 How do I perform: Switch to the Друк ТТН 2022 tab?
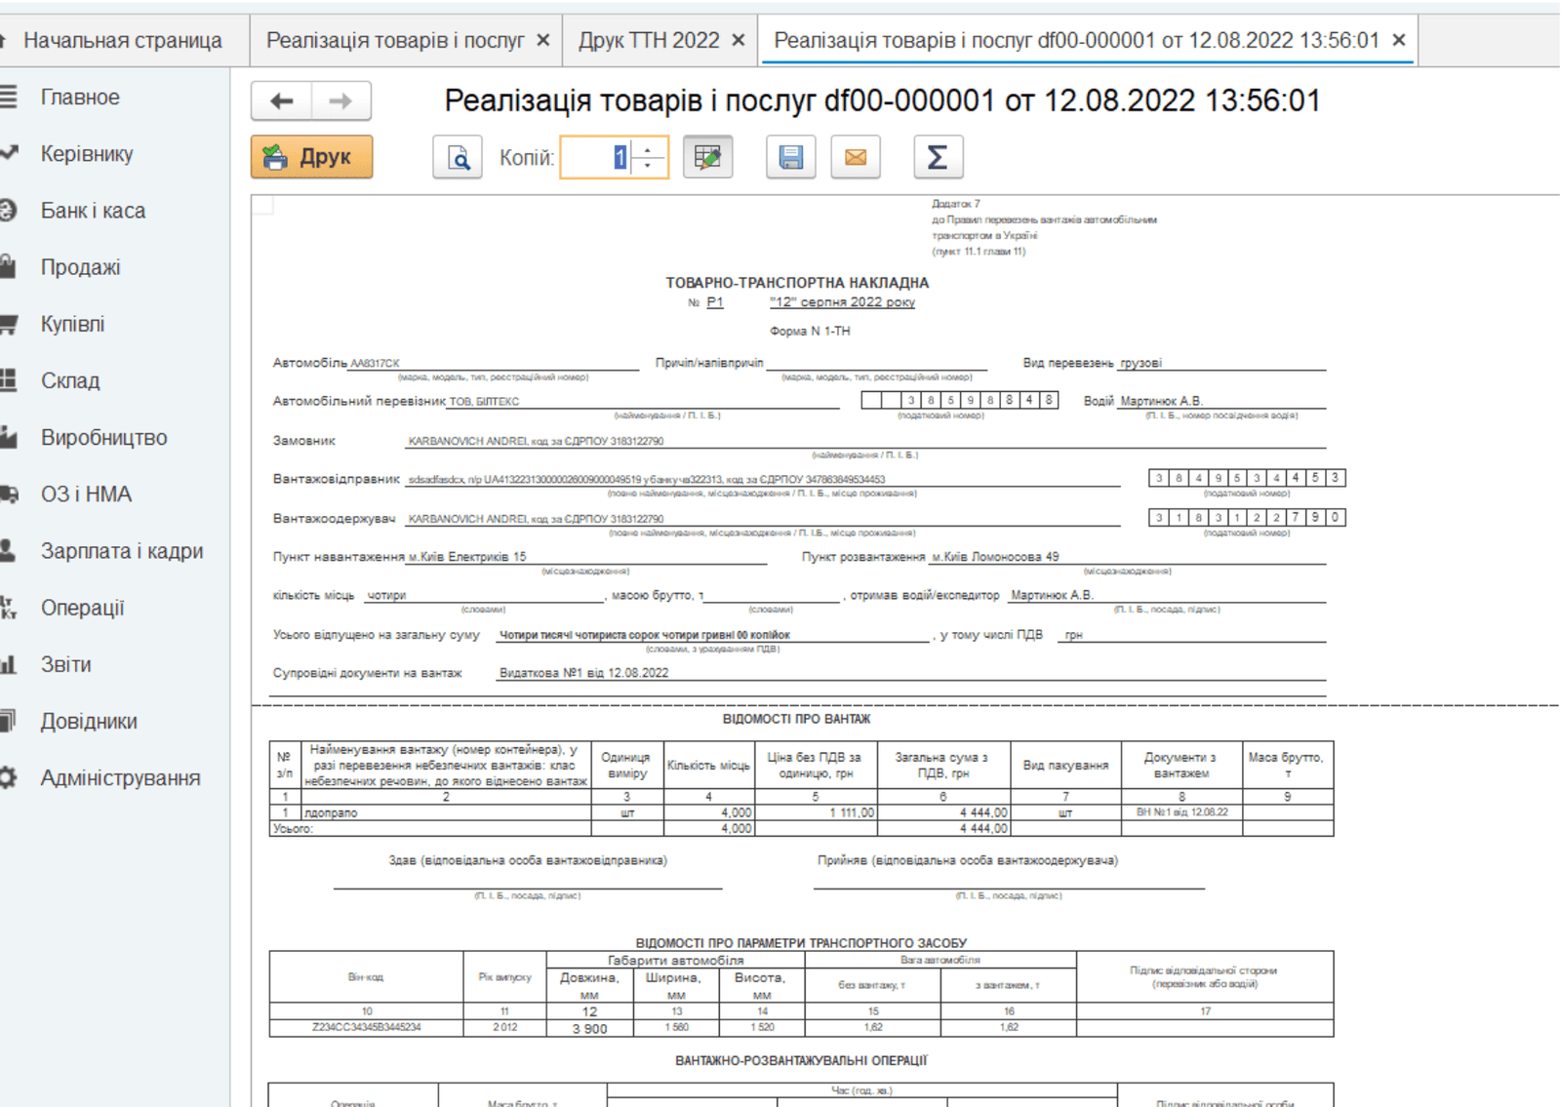tap(648, 41)
